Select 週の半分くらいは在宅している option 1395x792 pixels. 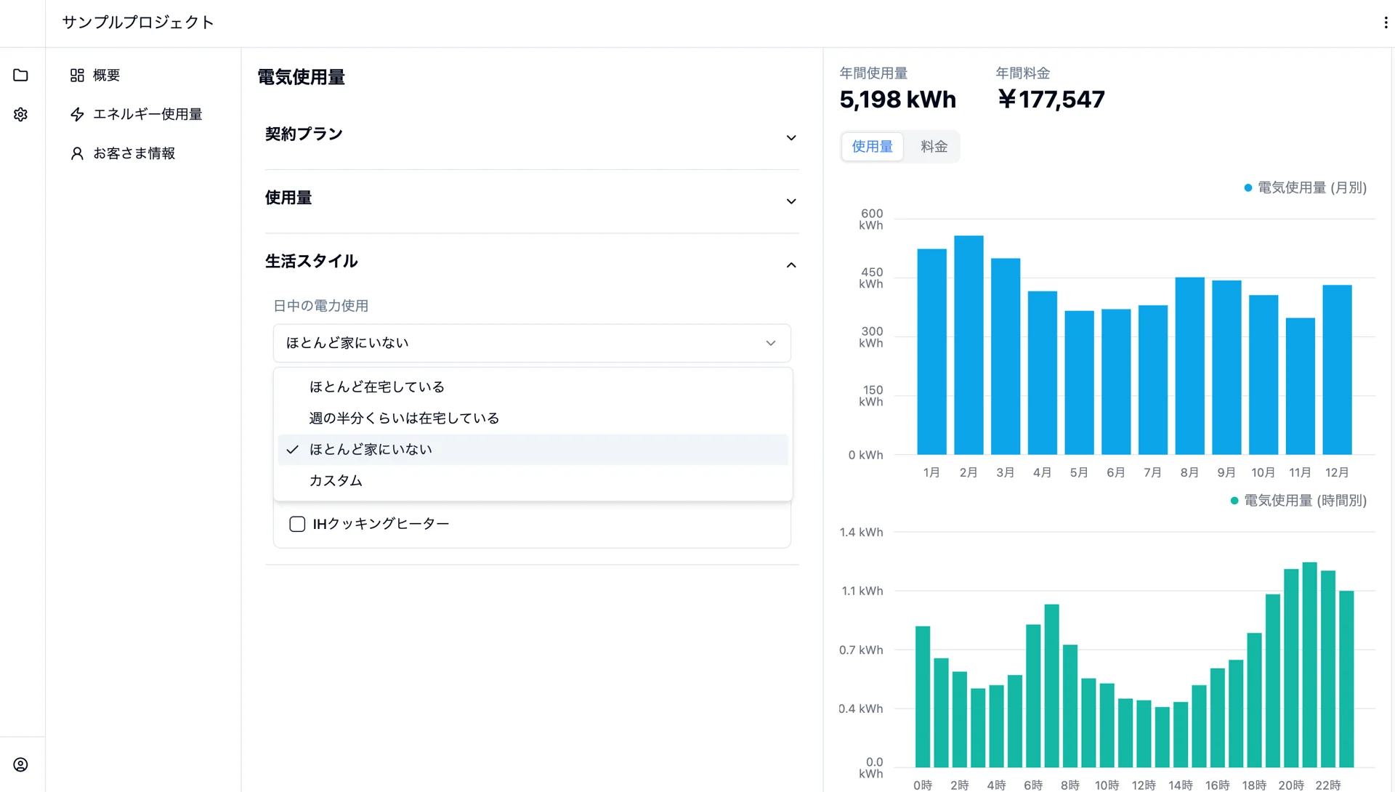pyautogui.click(x=533, y=418)
